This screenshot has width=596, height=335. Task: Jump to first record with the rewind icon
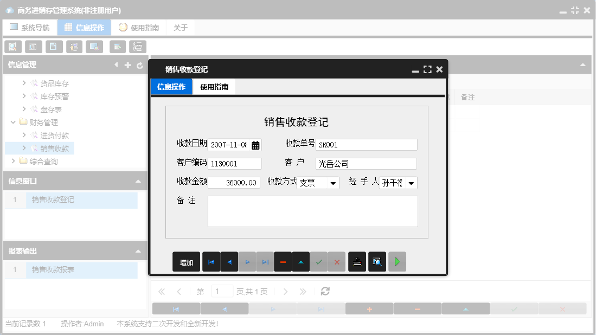click(211, 261)
